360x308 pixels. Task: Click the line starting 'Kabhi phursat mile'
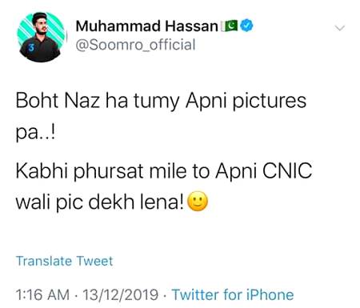(x=164, y=170)
